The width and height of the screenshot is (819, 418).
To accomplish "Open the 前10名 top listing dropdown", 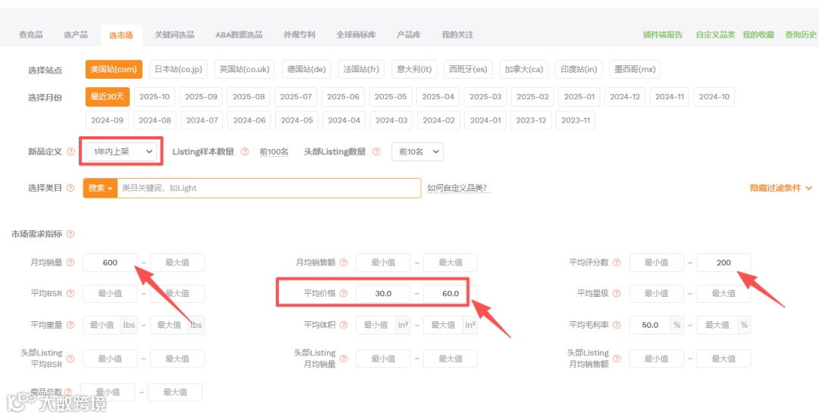I will click(417, 151).
